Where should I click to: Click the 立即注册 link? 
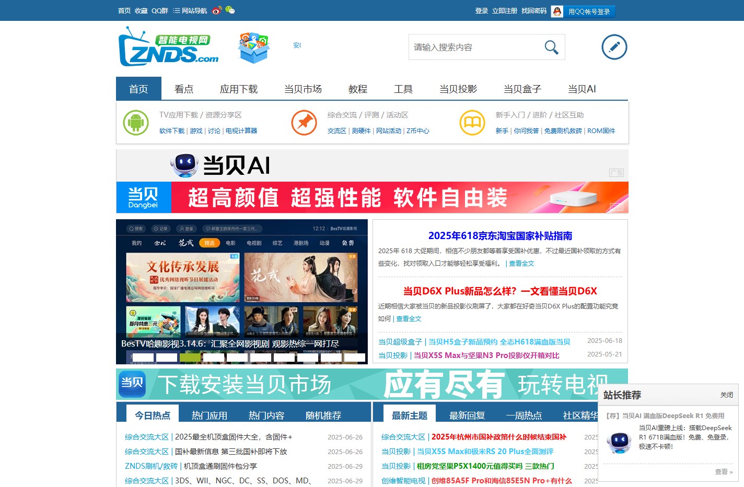click(505, 11)
